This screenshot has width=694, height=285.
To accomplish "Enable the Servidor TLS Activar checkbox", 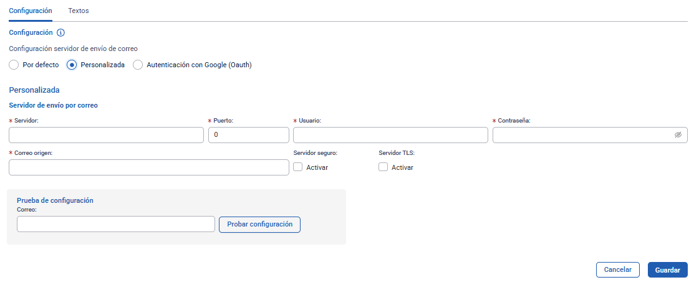I will pyautogui.click(x=383, y=167).
